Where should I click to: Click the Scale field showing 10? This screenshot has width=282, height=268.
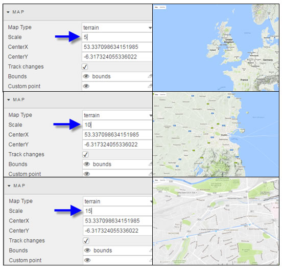coord(118,125)
